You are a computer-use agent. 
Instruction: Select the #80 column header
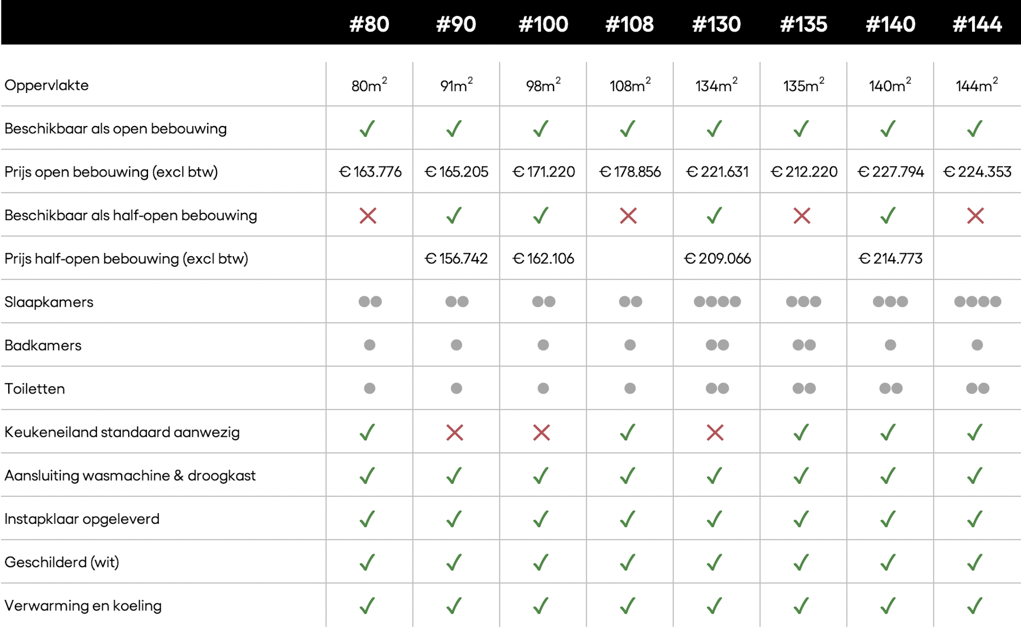[369, 24]
